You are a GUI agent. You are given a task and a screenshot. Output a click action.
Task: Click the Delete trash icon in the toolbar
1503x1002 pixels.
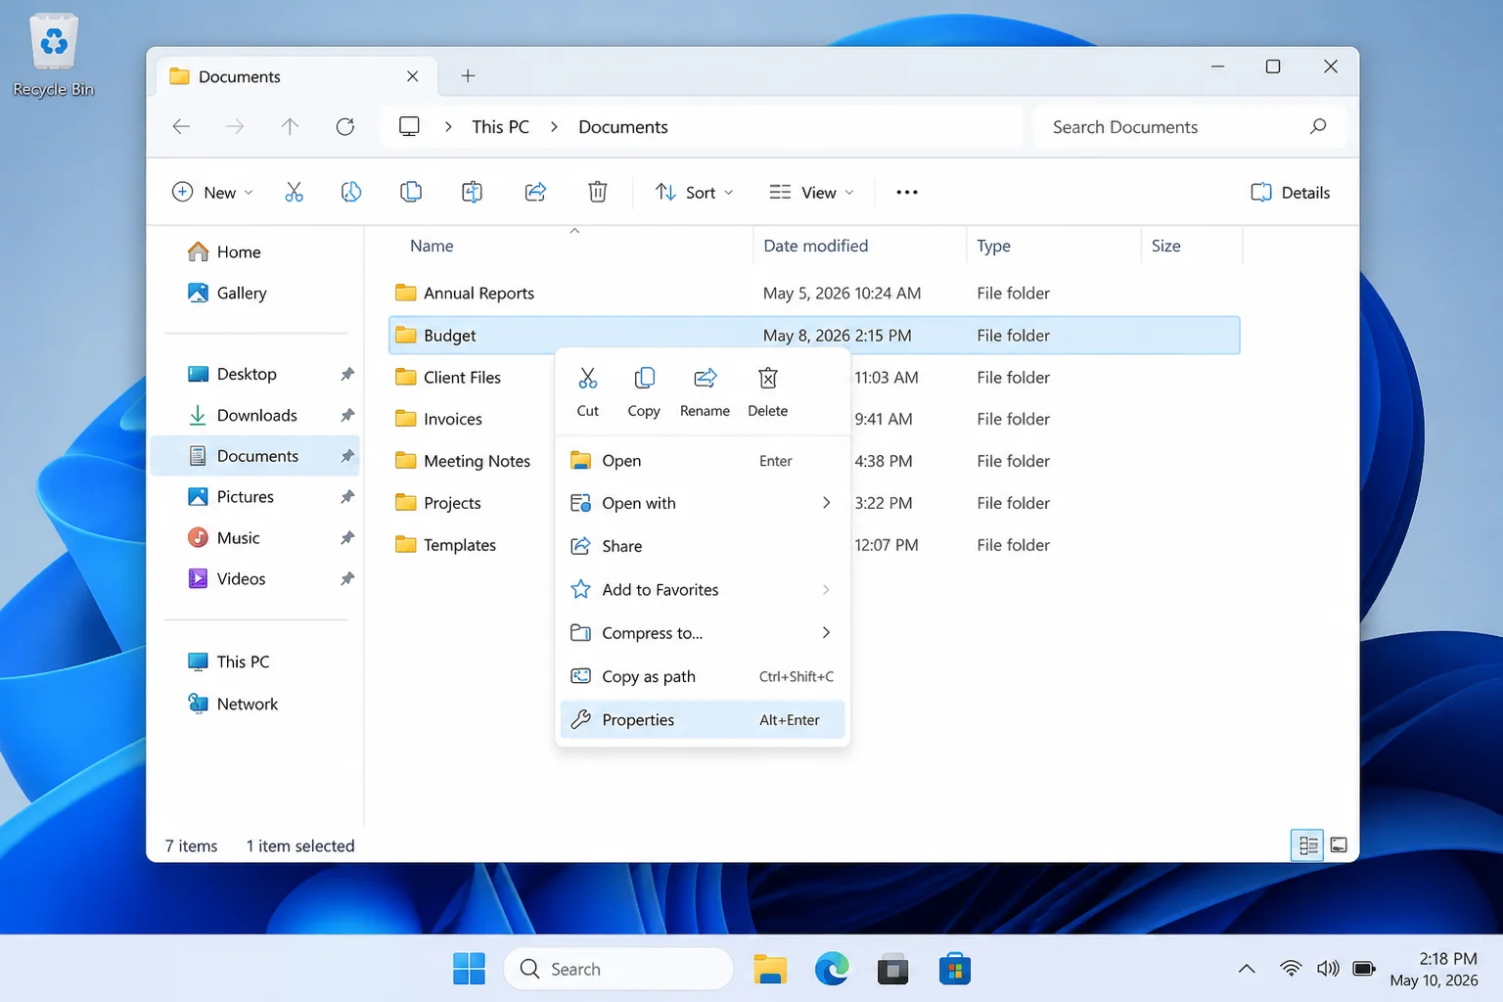tap(598, 192)
